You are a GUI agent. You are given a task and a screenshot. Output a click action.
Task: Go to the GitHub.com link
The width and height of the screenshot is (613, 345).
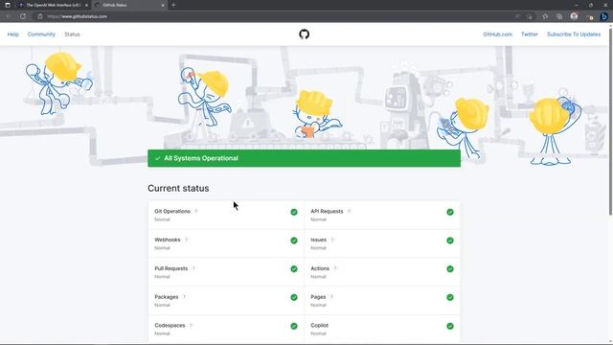497,34
